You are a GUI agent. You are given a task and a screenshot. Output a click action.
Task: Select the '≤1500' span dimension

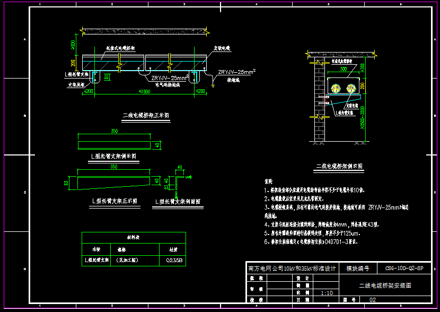coord(144,92)
